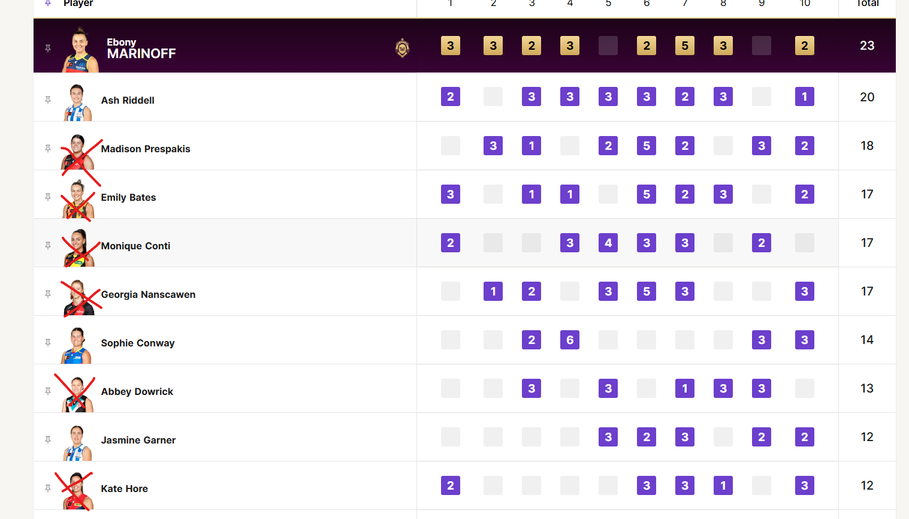Viewport: 909px width, 519px height.
Task: Toggle the pin for Sophie Conway
Action: click(48, 342)
